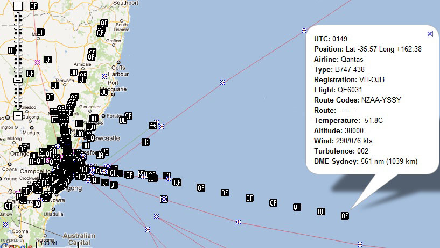Zoom in with the plus button
440x248 pixels.
(x=18, y=6)
